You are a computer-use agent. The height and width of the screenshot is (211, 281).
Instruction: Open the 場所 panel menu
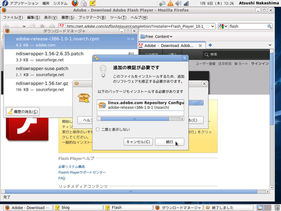tap(46, 3)
